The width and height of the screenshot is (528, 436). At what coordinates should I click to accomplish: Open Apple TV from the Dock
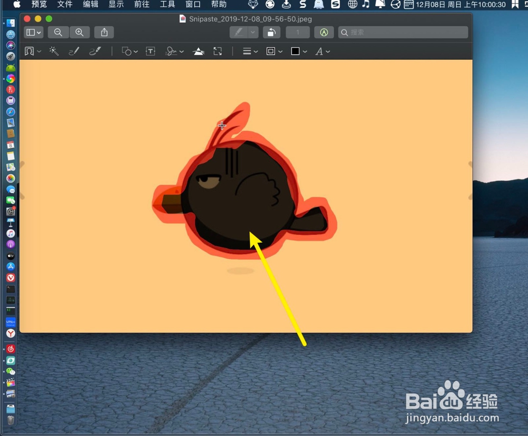point(11,256)
